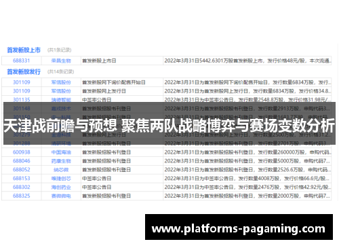Open 军信股份 in the 网下询价配售开始日 row
Screen dimensions: 339x246
click(x=61, y=82)
